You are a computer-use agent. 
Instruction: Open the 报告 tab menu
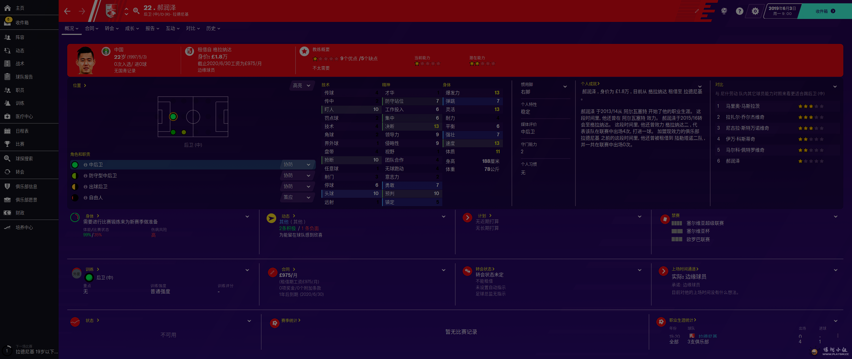coord(152,29)
